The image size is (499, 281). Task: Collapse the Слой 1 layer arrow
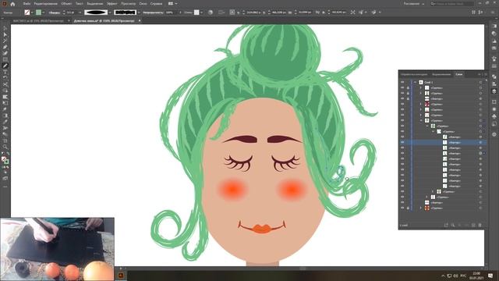pos(415,82)
